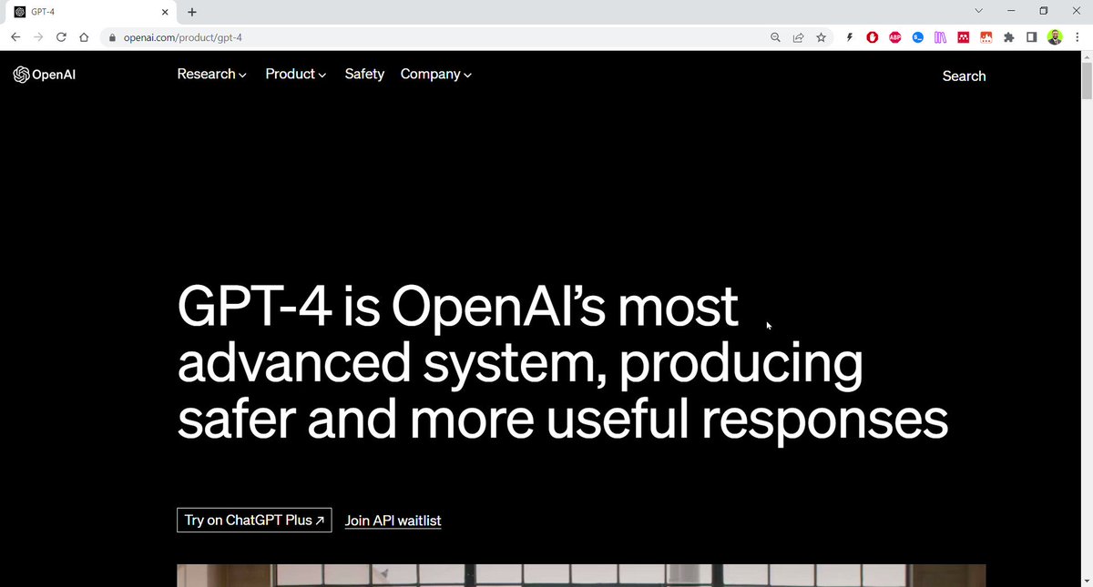The width and height of the screenshot is (1093, 587).
Task: Open the red hand blocker extension
Action: (873, 37)
